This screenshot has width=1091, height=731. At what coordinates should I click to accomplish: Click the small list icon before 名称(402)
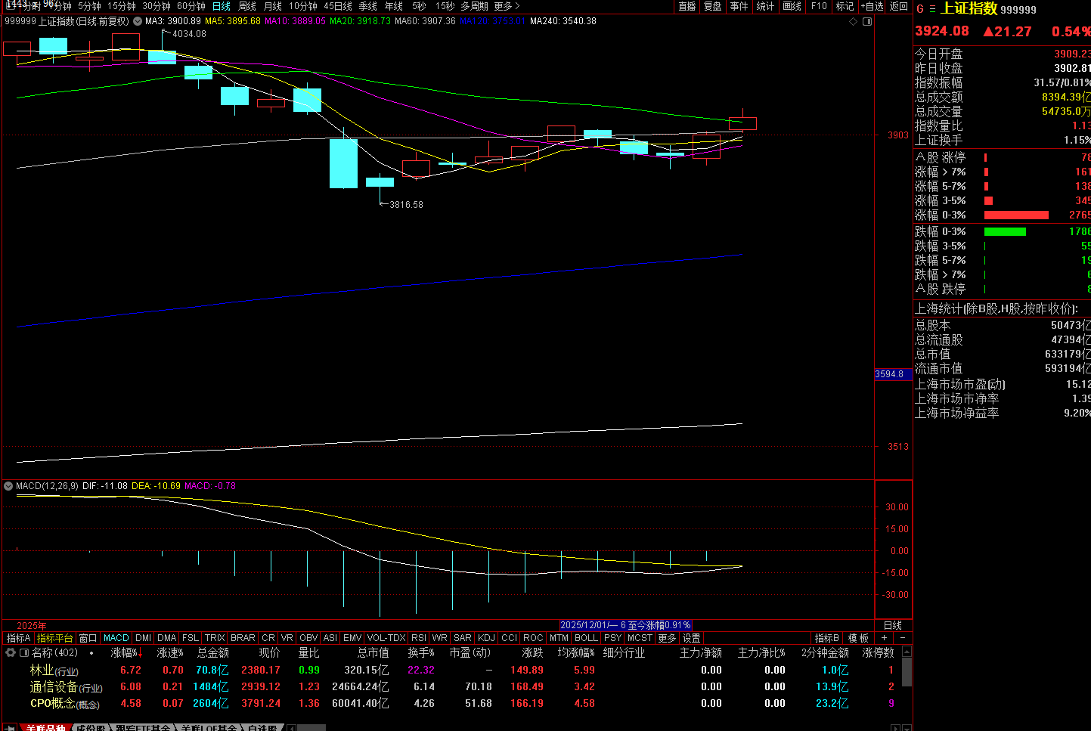point(24,652)
